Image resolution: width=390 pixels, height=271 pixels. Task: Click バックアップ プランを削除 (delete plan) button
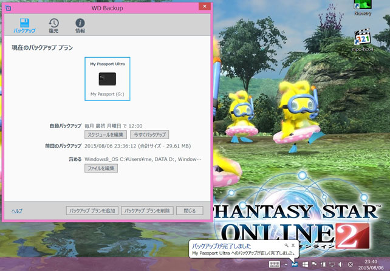pos(147,211)
